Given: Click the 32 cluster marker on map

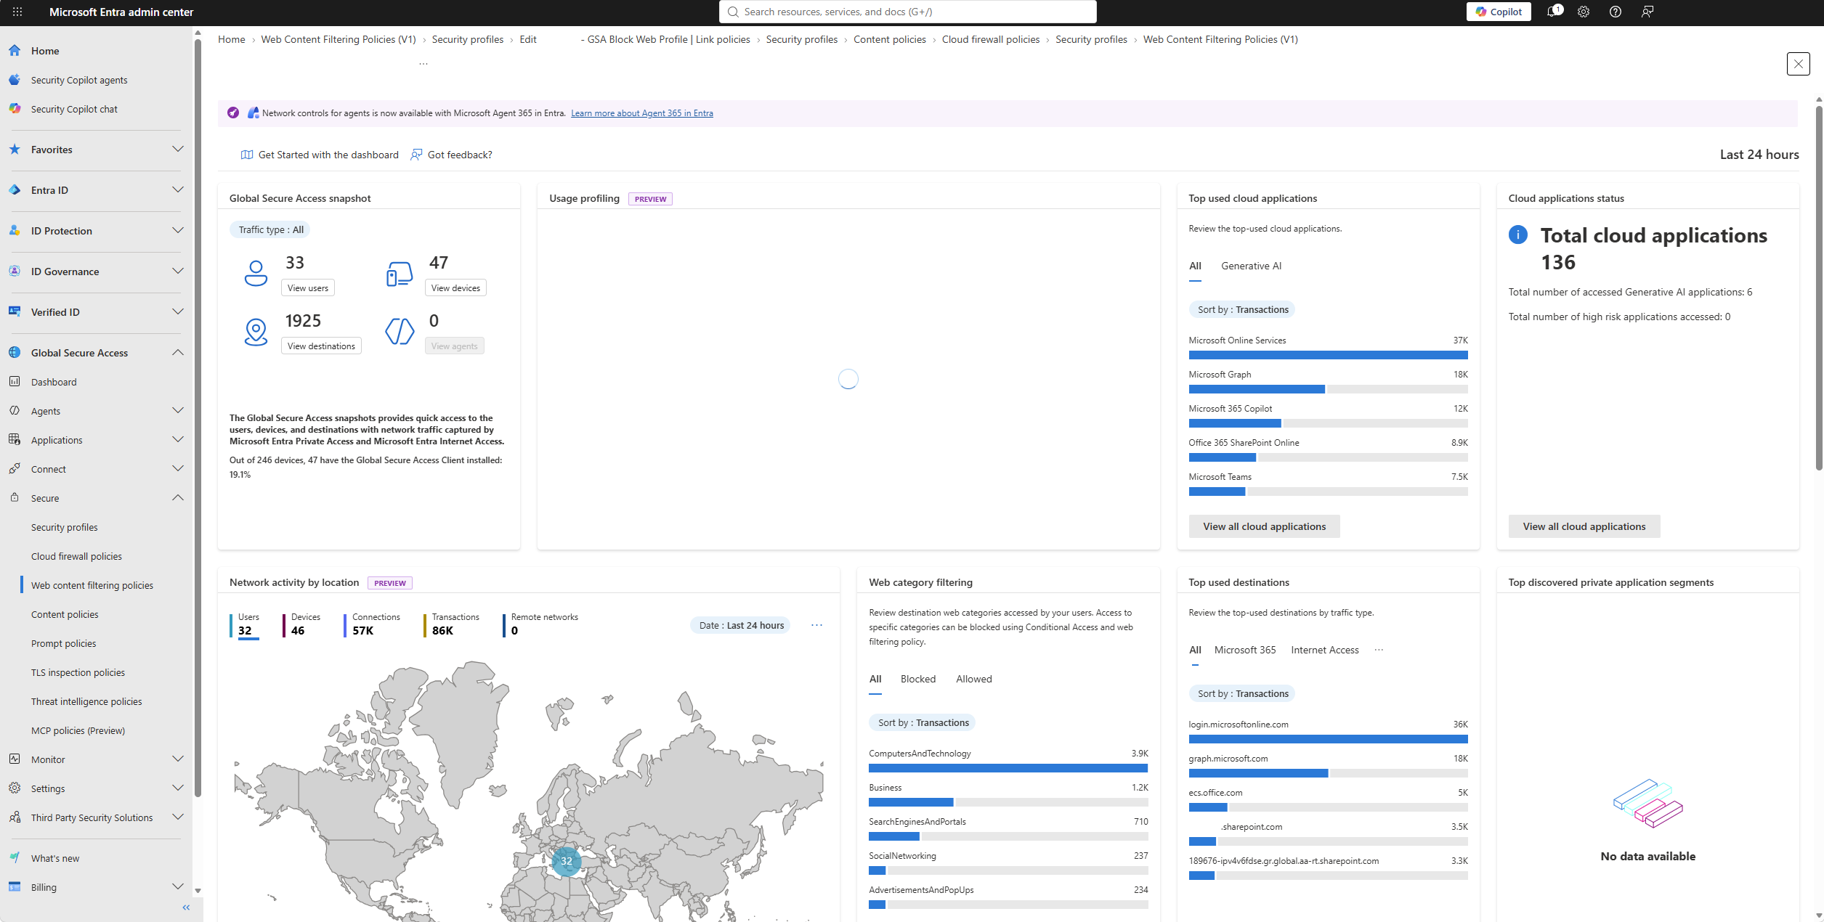Looking at the screenshot, I should click(566, 861).
